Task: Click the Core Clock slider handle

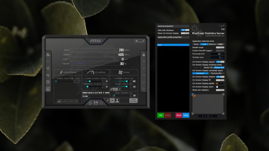Action: tap(90, 81)
